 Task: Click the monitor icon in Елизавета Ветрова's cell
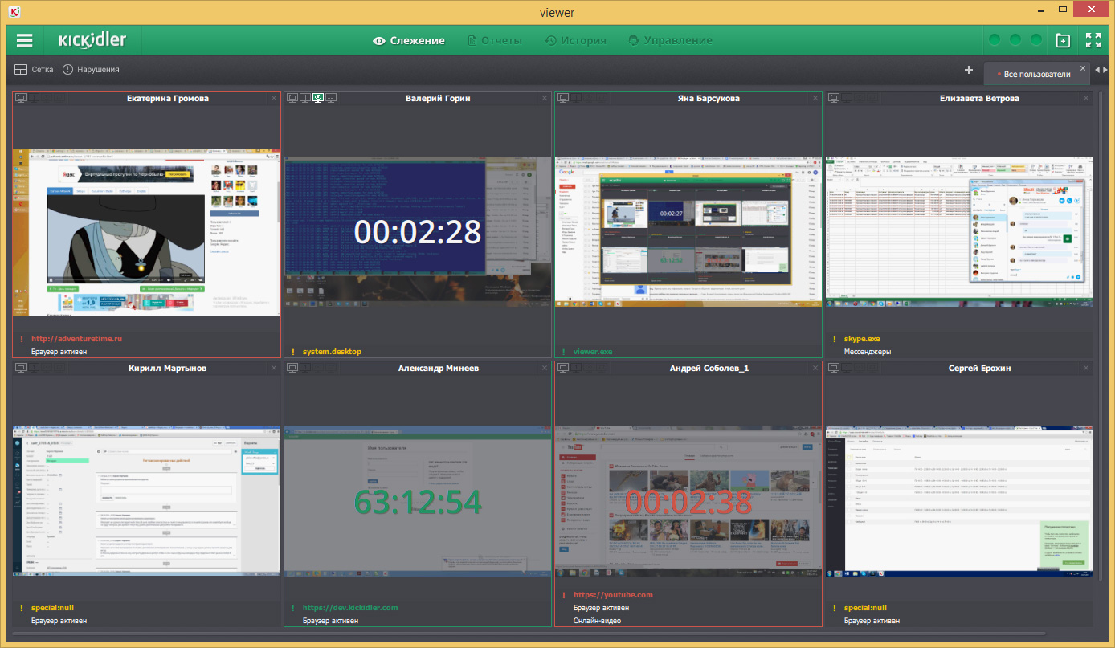click(835, 98)
